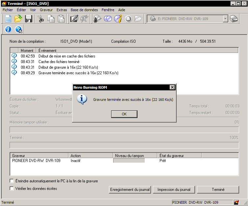The height and width of the screenshot is (206, 248).
Task: Select the Cache des fichiers terminé event
Action: click(59, 62)
